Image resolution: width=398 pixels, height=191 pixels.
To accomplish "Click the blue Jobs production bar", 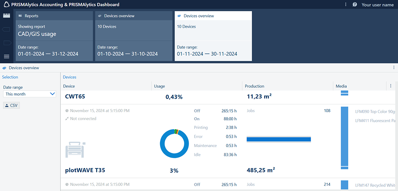I will tap(279, 139).
